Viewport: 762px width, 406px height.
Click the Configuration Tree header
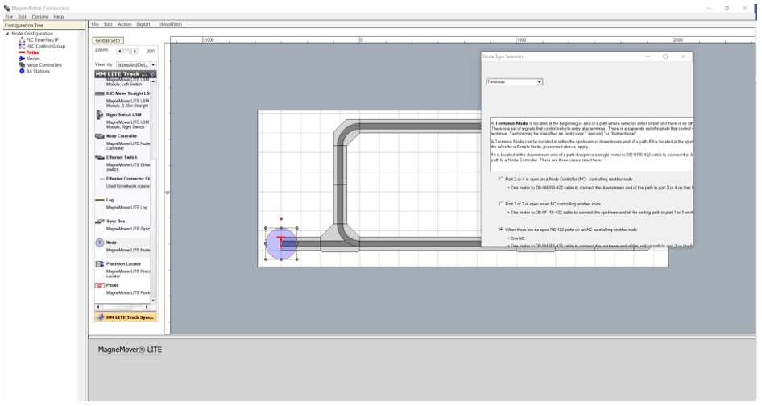coord(43,25)
